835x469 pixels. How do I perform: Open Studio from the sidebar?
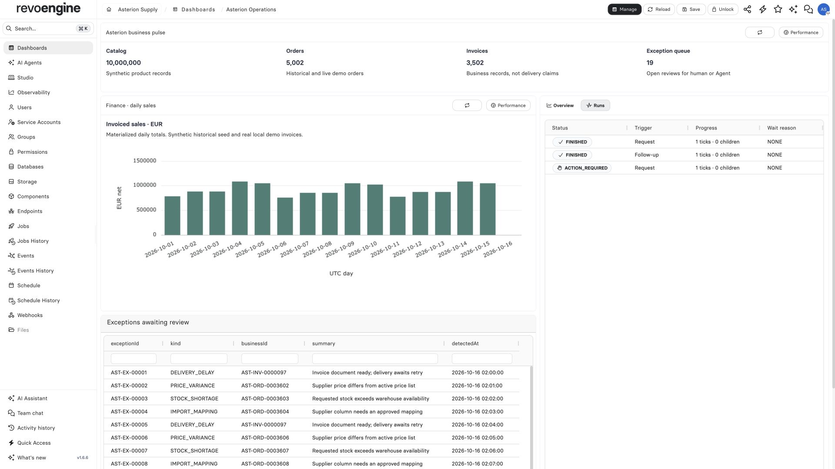48,77
